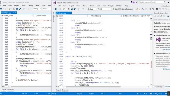Click Navigate Backward in the socket window toolbar
This screenshot has width=170, height=96.
pos(56,9)
